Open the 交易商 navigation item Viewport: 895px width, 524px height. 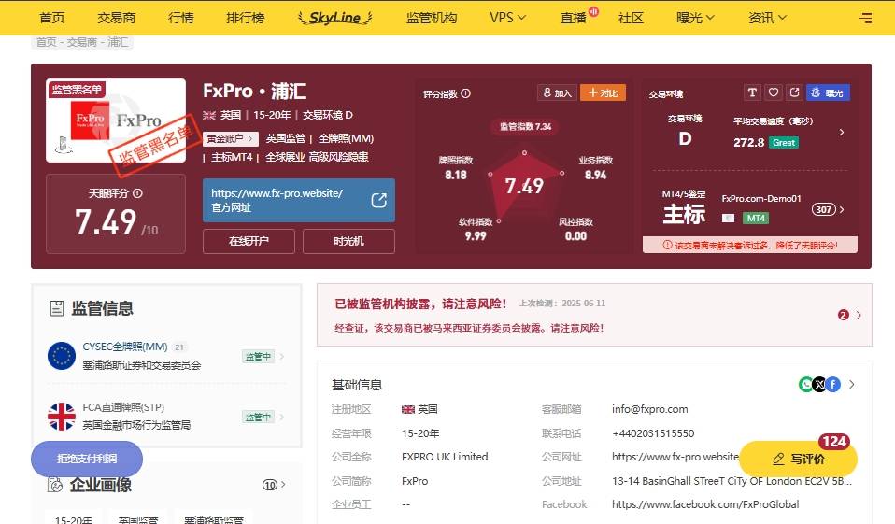117,18
